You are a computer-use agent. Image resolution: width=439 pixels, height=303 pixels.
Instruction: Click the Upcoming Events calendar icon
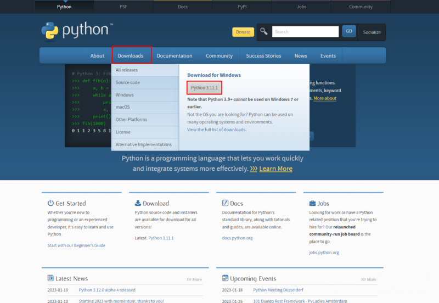225,278
